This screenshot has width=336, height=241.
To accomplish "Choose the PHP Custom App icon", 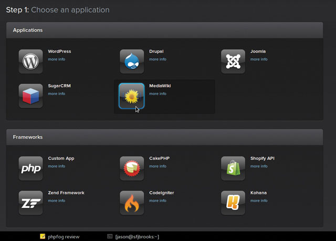I will coord(30,168).
